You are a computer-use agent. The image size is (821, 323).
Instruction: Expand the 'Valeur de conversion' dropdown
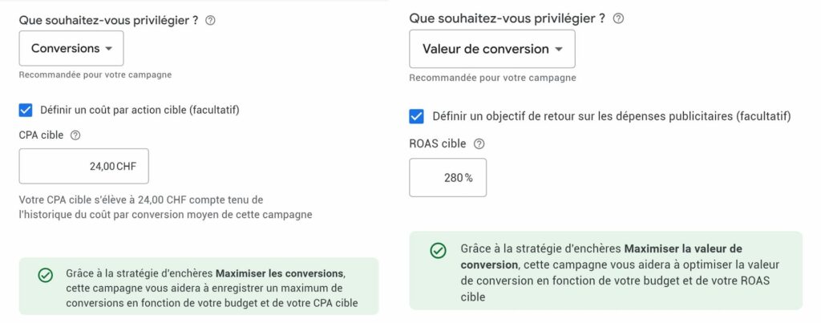click(x=492, y=49)
